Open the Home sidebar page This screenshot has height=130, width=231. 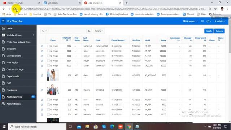9,28
